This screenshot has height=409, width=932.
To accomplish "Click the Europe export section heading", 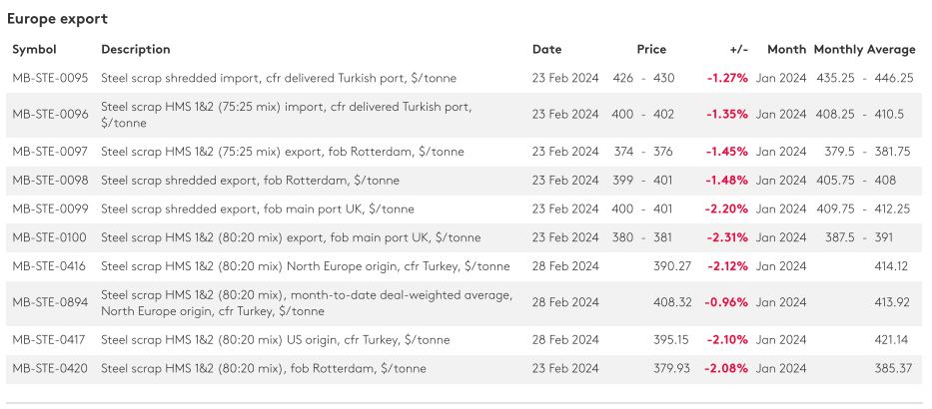I will coord(57,19).
